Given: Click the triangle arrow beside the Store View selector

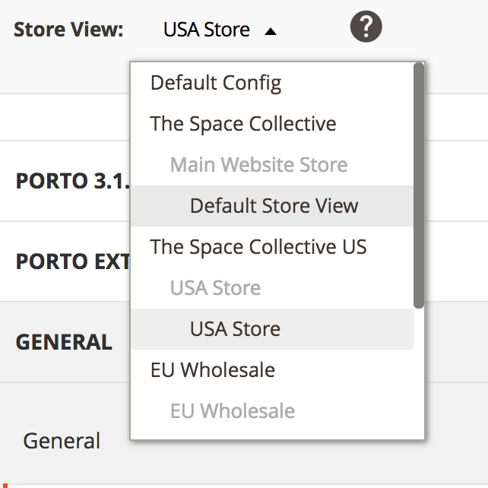Looking at the screenshot, I should tap(271, 31).
